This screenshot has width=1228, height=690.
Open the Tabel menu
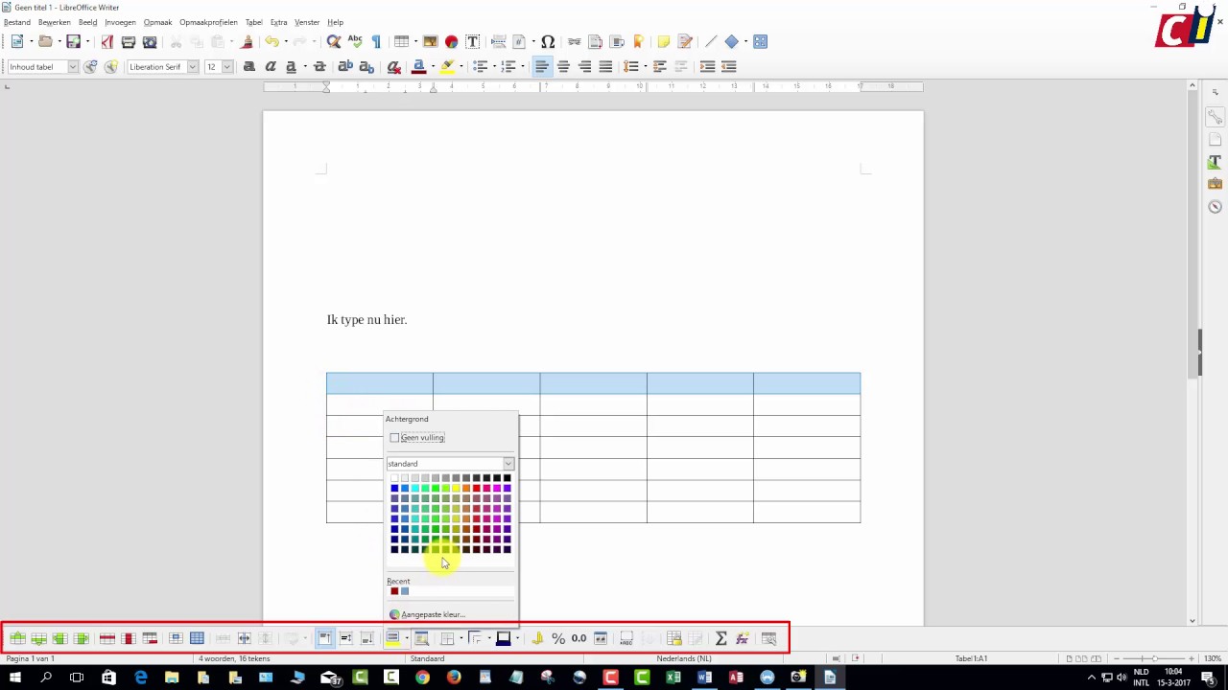[253, 22]
